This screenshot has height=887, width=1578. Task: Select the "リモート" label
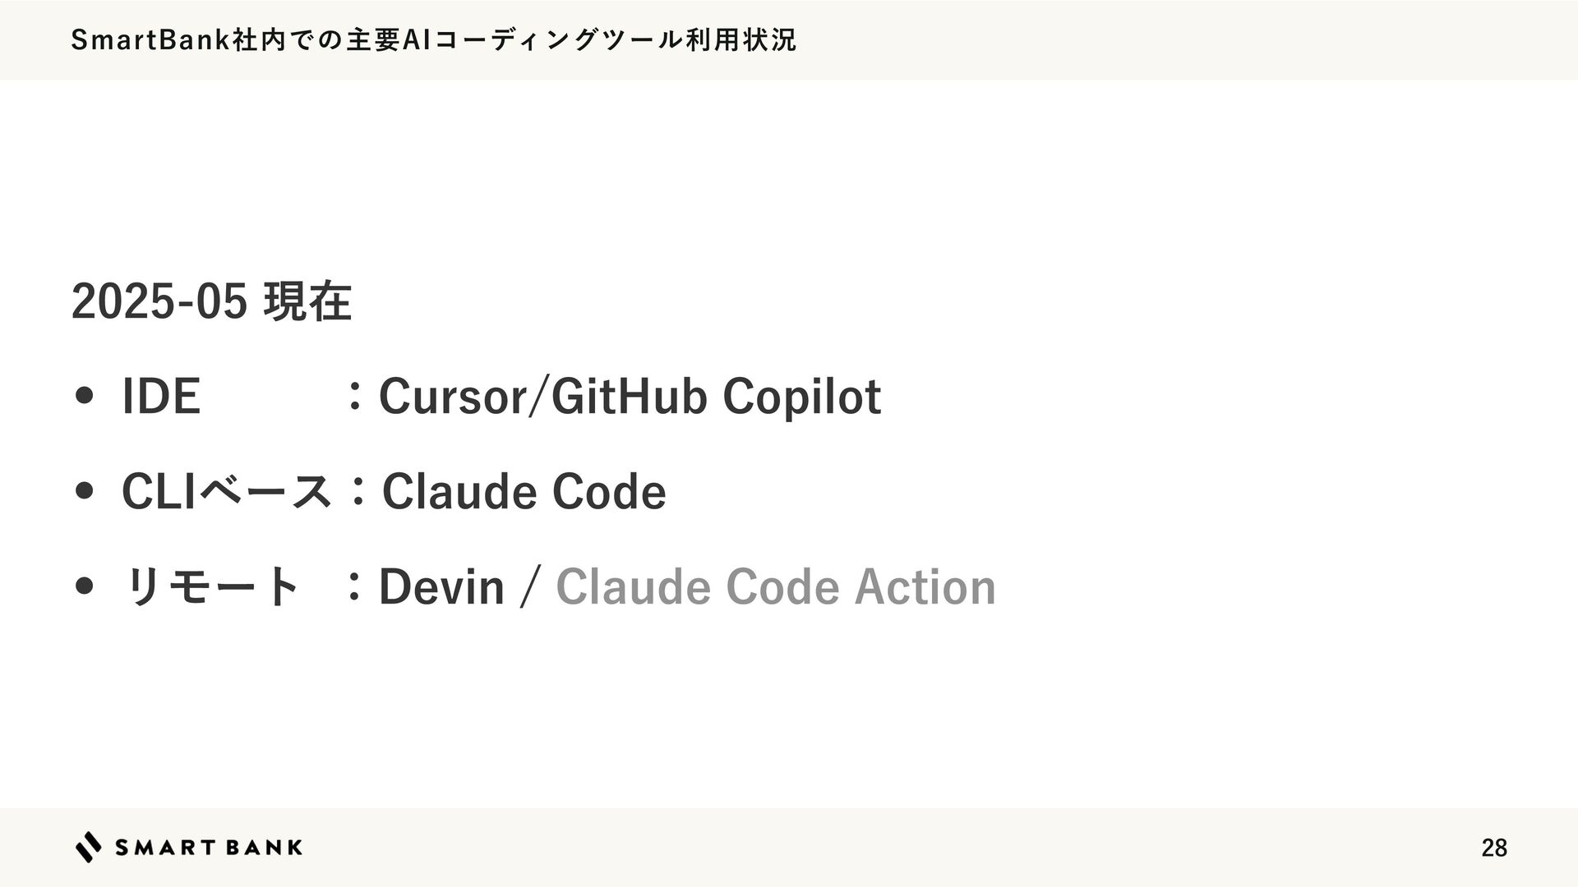(x=210, y=586)
